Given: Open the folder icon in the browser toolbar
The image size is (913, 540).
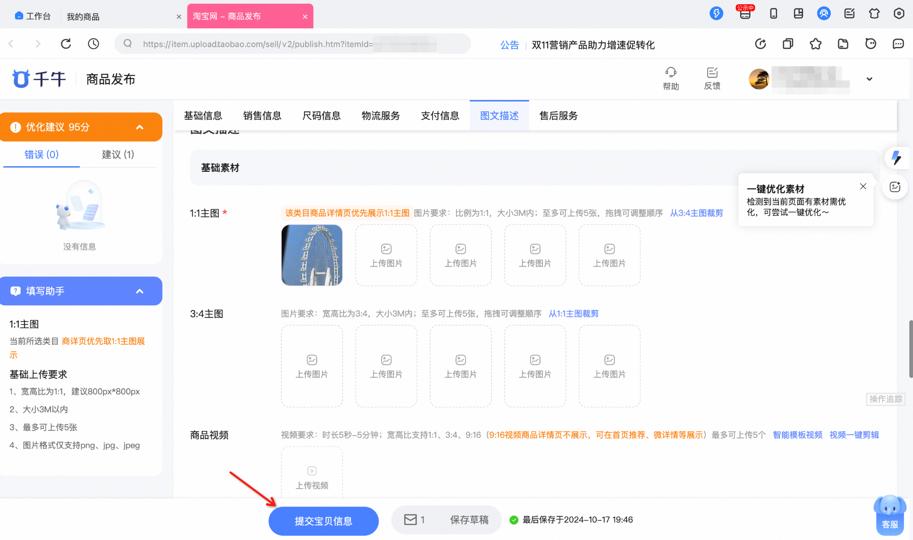Looking at the screenshot, I should 843,44.
